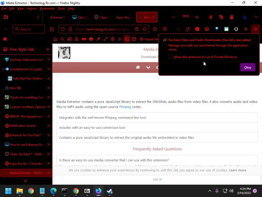Screen dimensions: 262x197
Task: Click the floppy disk save extension icon
Action: (x=226, y=29)
